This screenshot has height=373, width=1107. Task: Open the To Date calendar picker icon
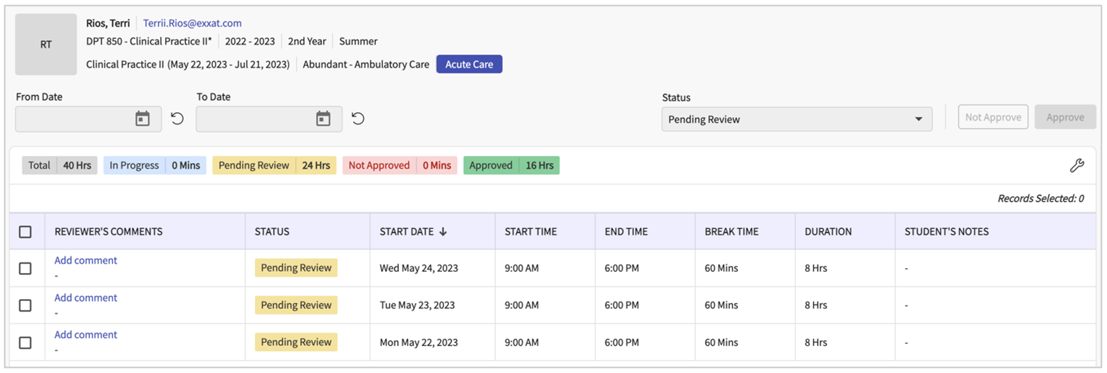click(x=323, y=118)
